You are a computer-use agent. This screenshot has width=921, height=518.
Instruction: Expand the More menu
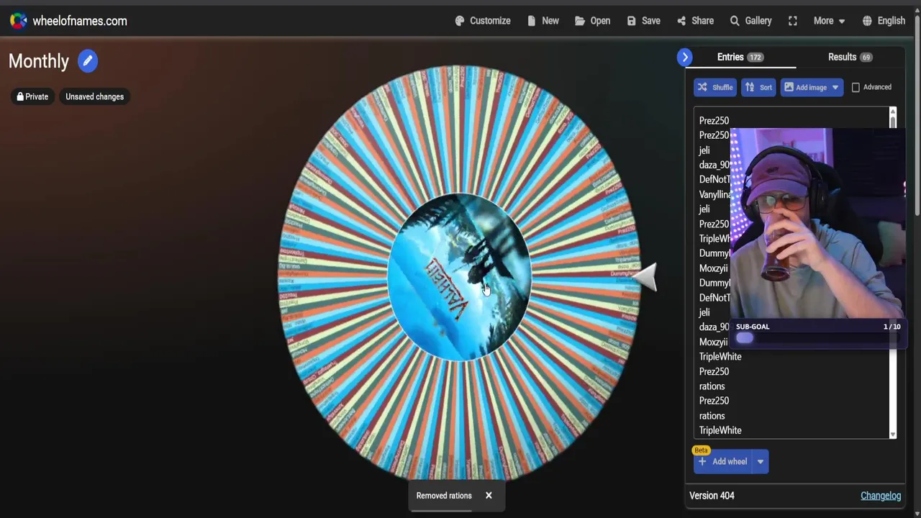(x=829, y=21)
